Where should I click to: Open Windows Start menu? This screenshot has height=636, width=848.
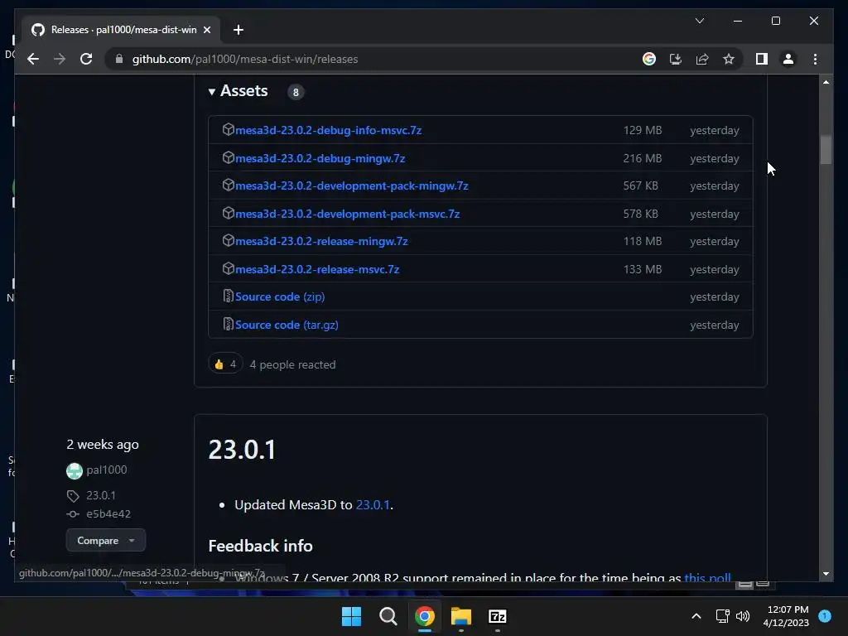(351, 616)
